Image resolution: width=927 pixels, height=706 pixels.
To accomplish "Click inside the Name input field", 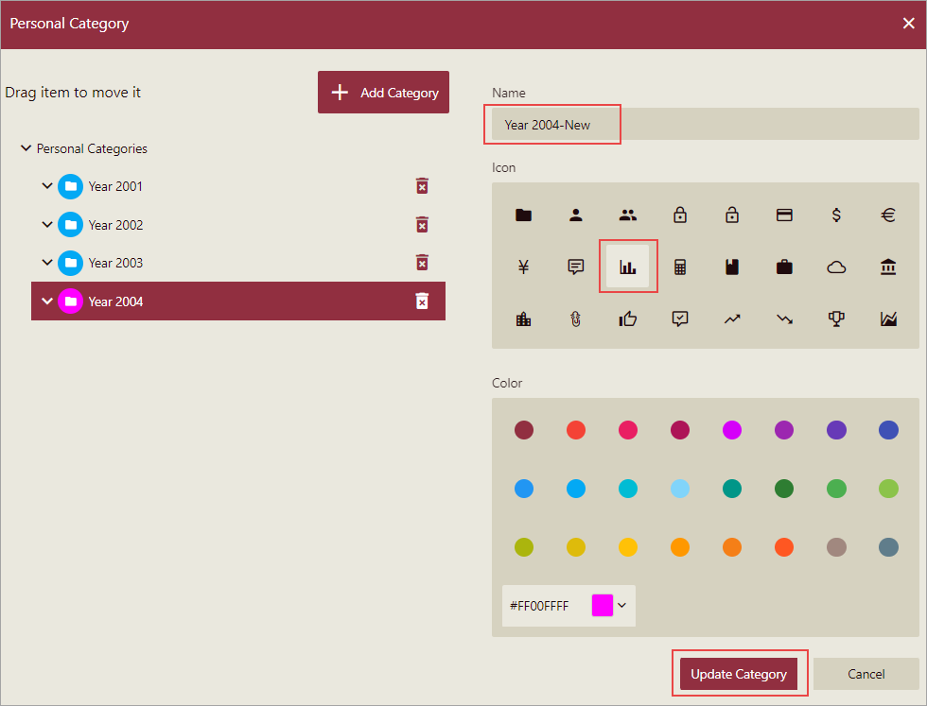I will (x=551, y=124).
